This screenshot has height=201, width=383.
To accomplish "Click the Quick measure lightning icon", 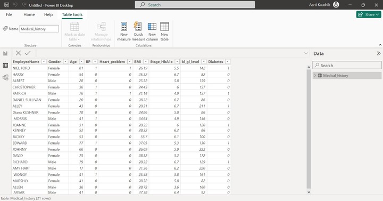I will [x=138, y=26].
